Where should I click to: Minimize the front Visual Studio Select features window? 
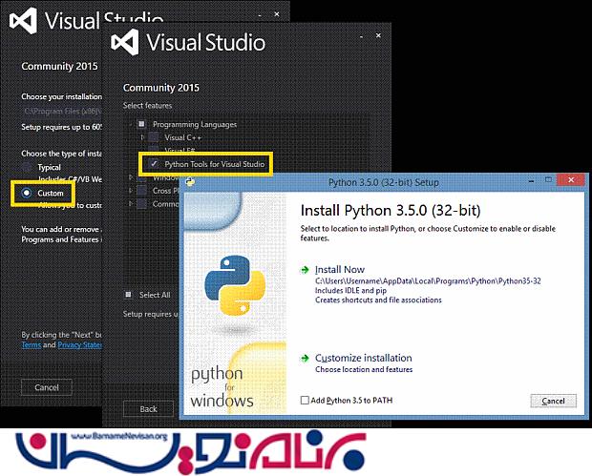(361, 36)
